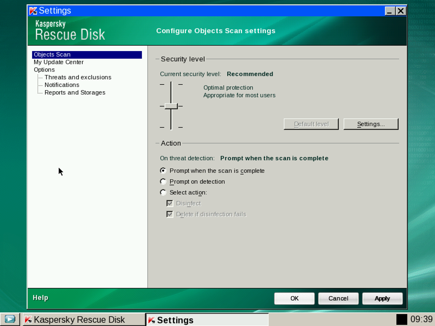Image resolution: width=435 pixels, height=326 pixels.
Task: Activate the Settings taskbar entry
Action: [207, 320]
